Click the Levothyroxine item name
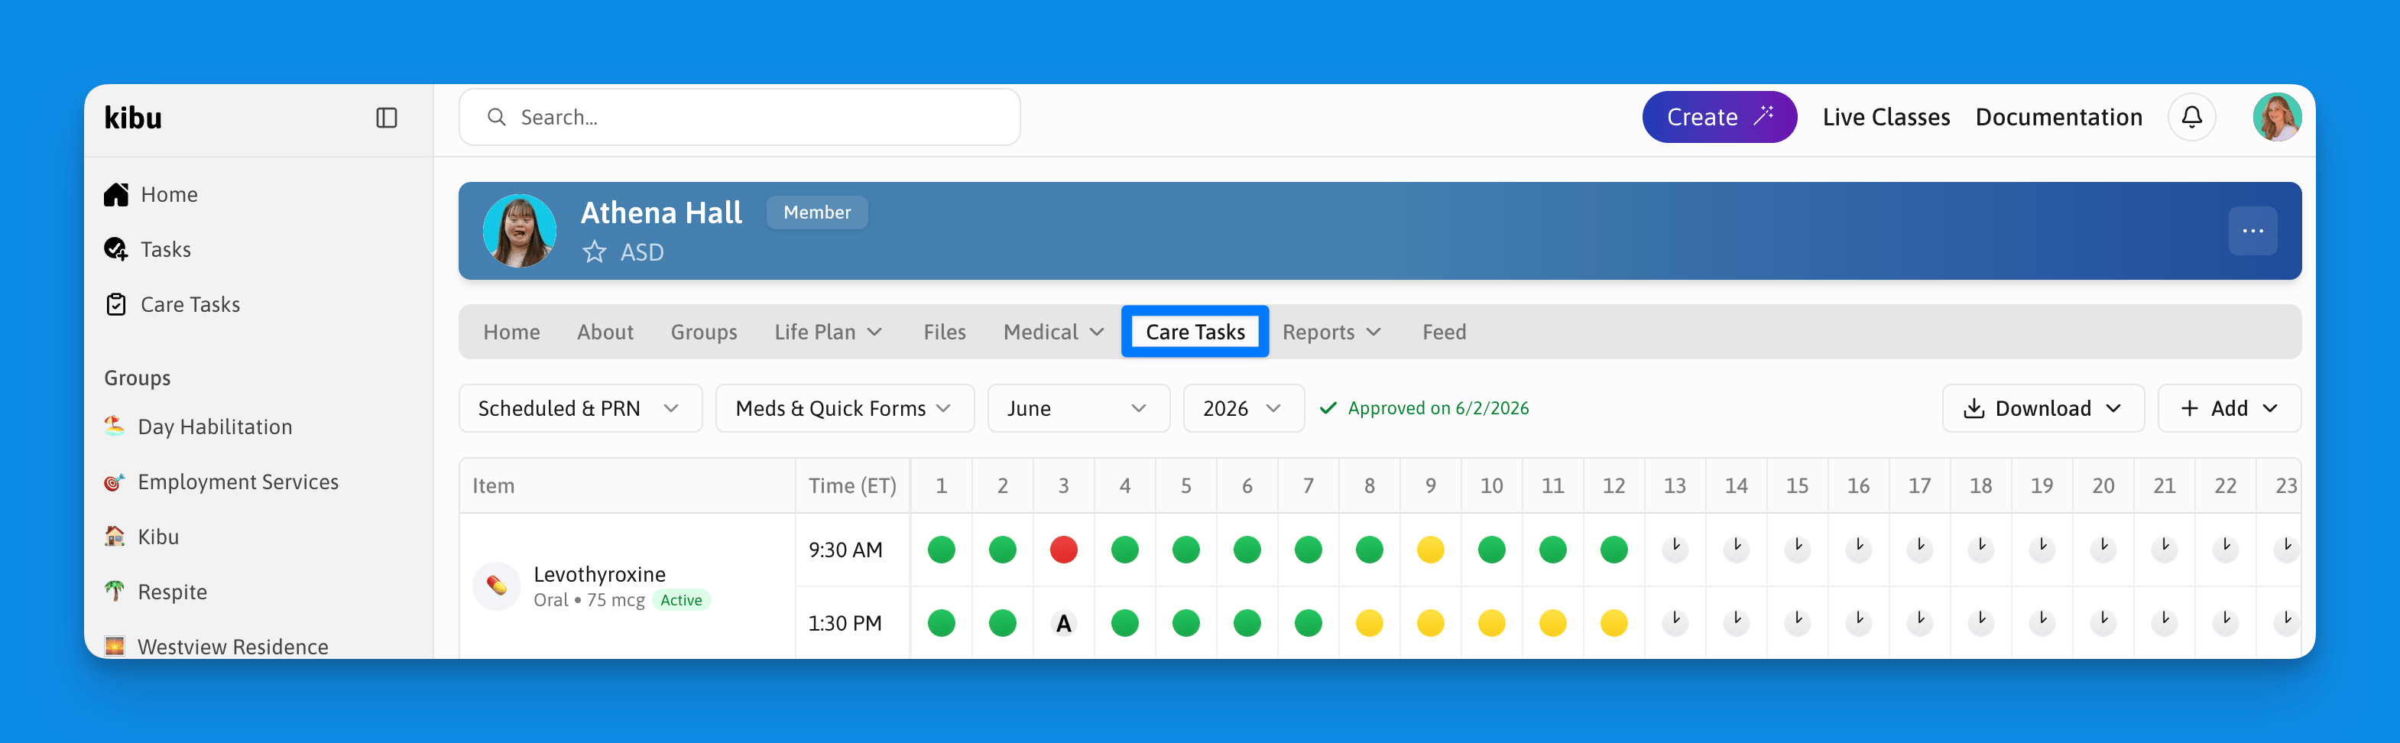Screen dimensions: 2400x743 click(599, 574)
